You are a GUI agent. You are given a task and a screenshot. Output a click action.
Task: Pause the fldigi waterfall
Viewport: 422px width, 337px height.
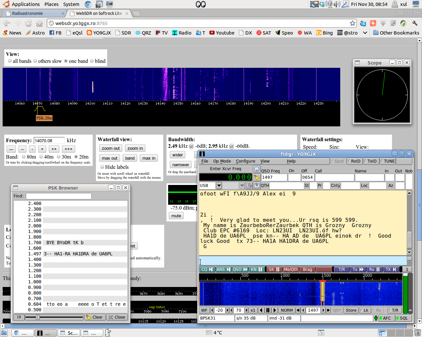[268, 310]
